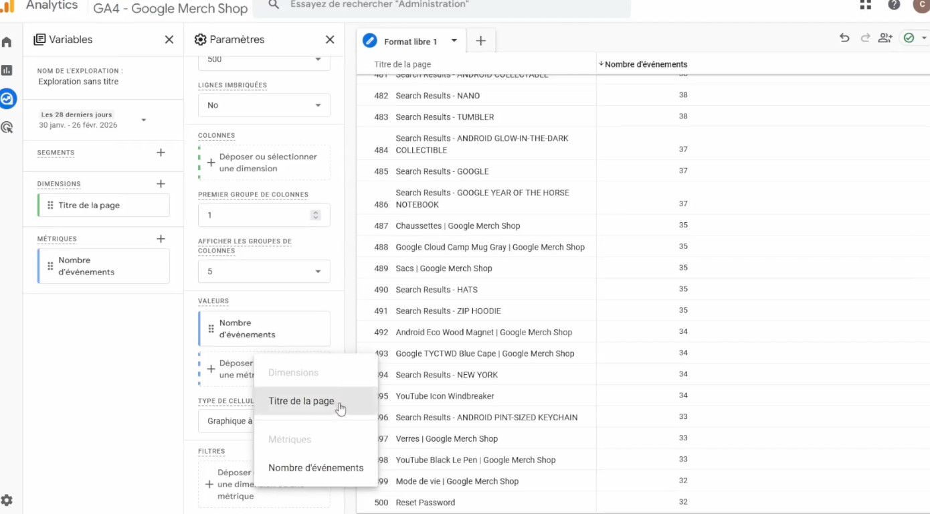Open the Reports bar chart icon
The height and width of the screenshot is (514, 930).
point(7,70)
